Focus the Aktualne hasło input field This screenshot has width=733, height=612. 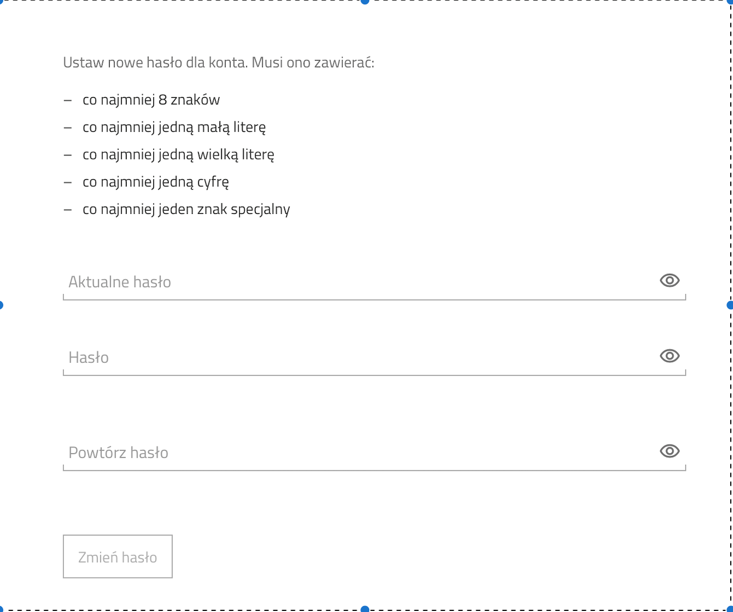[374, 282]
